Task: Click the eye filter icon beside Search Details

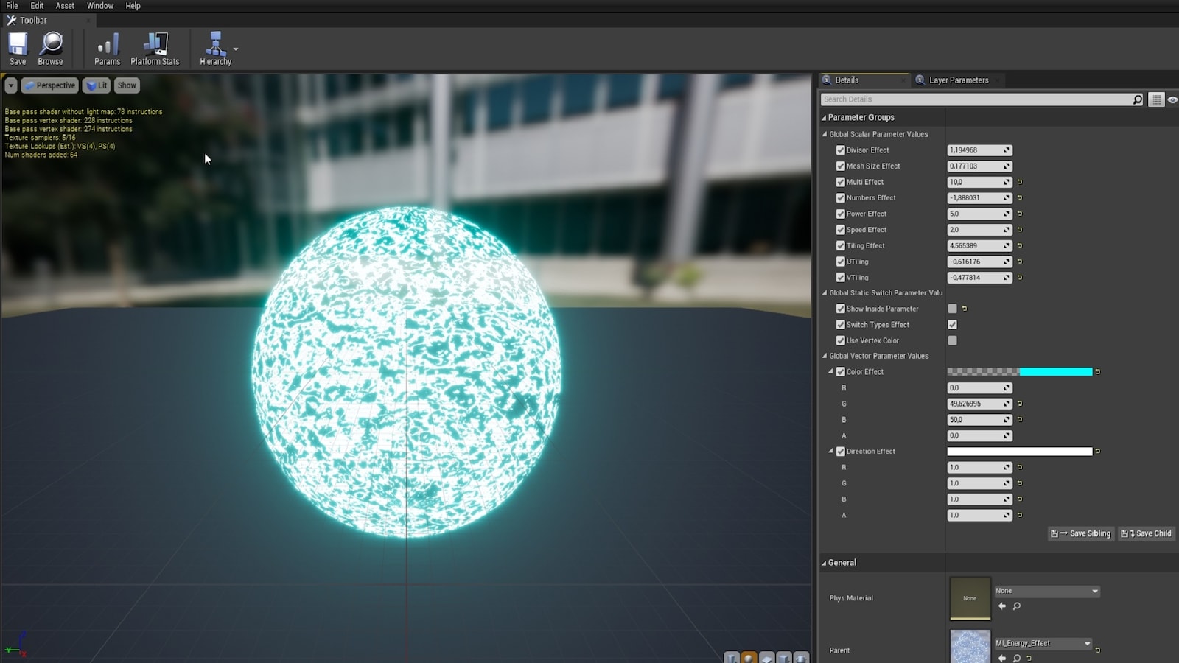Action: pyautogui.click(x=1172, y=99)
